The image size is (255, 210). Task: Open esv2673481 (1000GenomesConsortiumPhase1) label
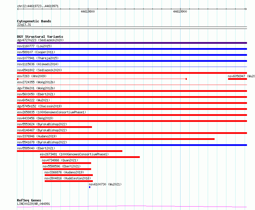[74, 154]
